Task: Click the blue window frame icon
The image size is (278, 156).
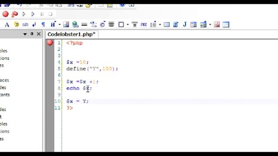Action: tap(226, 24)
